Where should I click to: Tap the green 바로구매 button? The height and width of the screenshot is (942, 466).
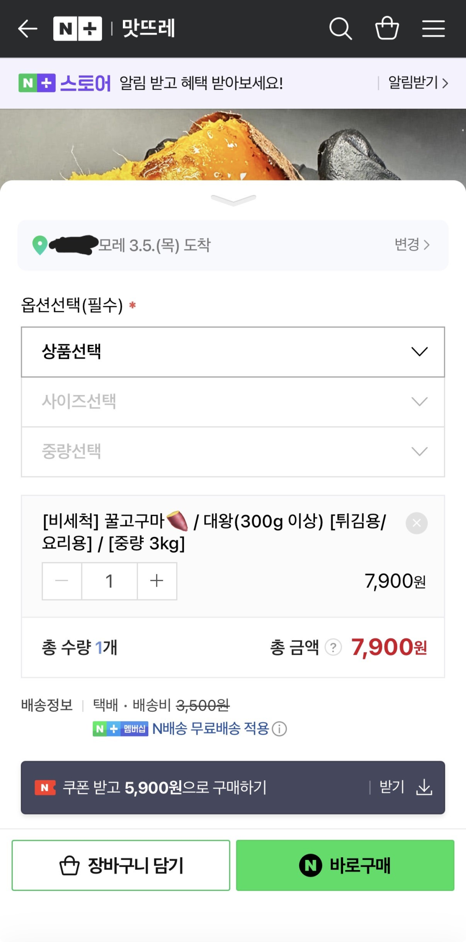click(345, 865)
